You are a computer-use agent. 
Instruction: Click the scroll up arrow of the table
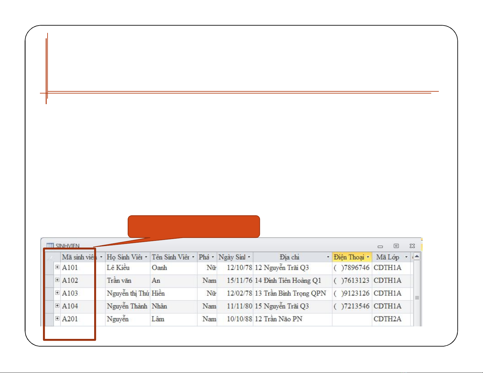click(417, 257)
